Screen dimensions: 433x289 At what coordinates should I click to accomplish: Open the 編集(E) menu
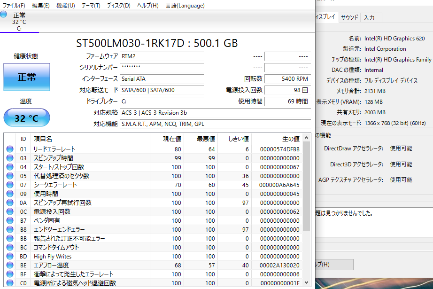tap(41, 6)
